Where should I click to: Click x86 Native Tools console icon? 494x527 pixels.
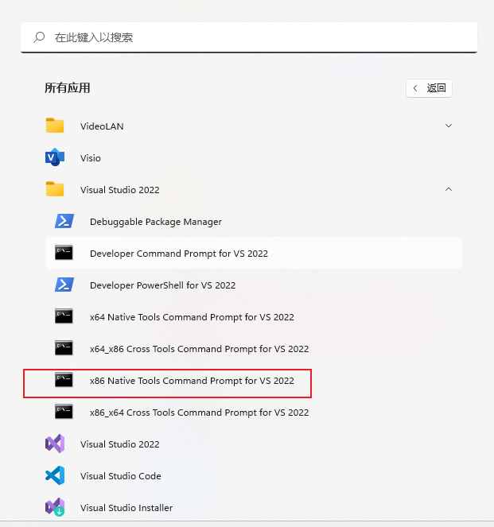click(64, 380)
